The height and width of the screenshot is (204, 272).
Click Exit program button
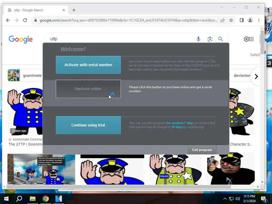202,150
